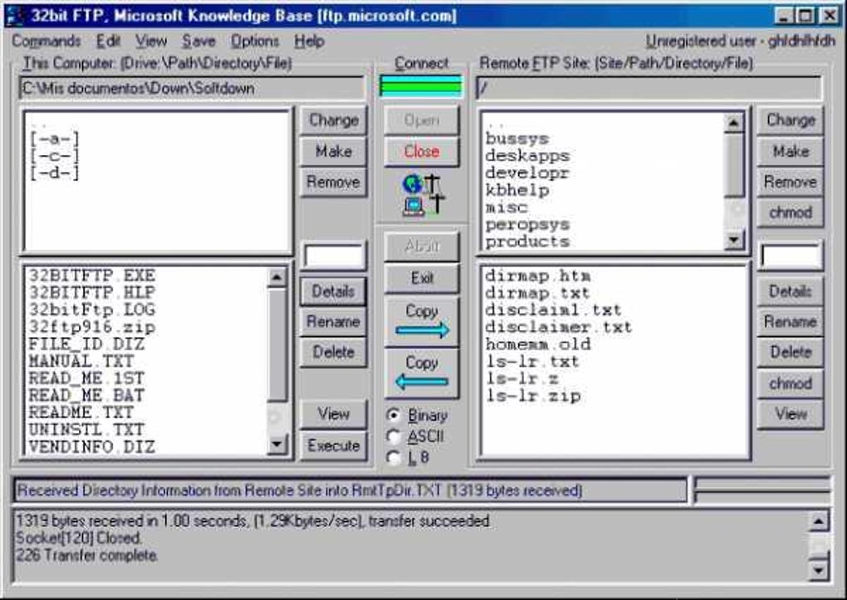
Task: Select disclaimer.txt in remote files
Action: (558, 327)
